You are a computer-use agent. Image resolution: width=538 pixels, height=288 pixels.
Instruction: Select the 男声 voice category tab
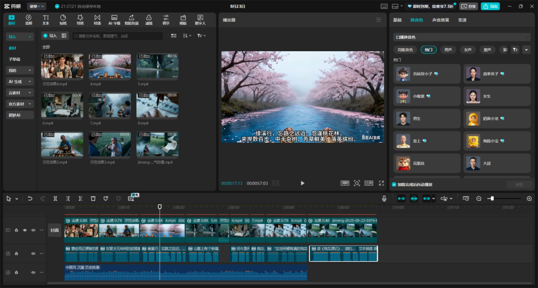pos(448,50)
